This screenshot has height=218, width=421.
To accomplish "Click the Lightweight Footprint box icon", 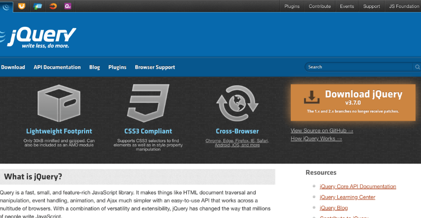I will click(59, 104).
